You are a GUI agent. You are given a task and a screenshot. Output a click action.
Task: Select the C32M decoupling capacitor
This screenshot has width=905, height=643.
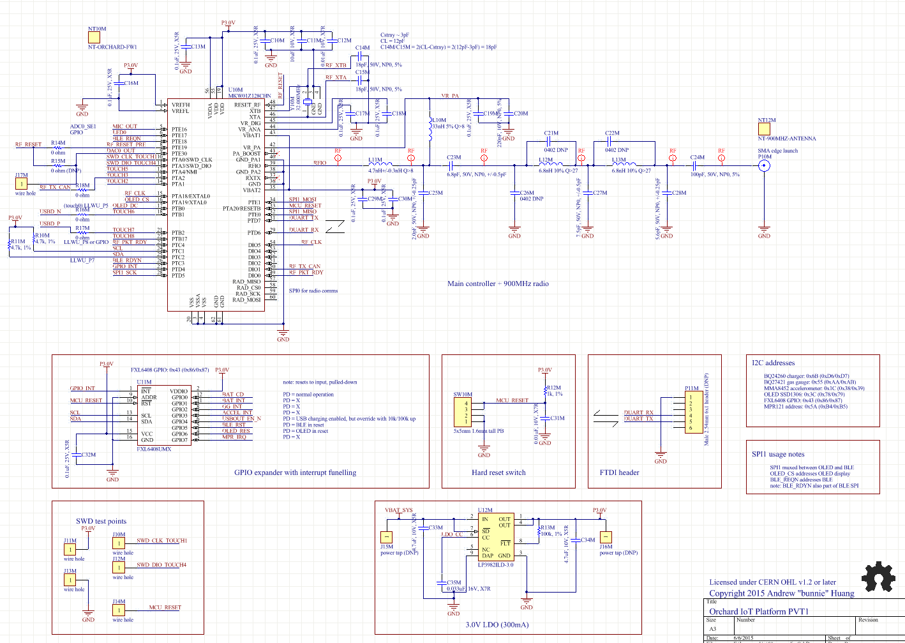pos(76,455)
